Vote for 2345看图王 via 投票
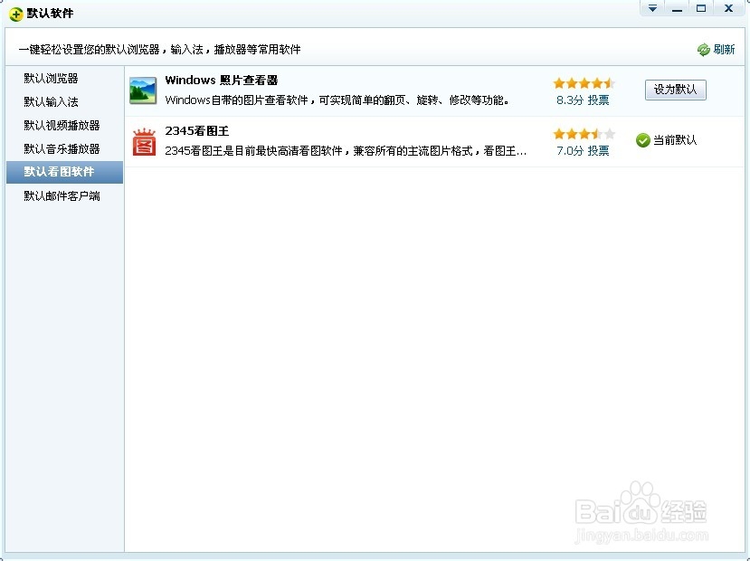This screenshot has width=750, height=561. [x=598, y=151]
